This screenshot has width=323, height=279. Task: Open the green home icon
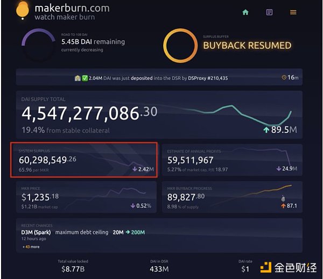point(245,12)
